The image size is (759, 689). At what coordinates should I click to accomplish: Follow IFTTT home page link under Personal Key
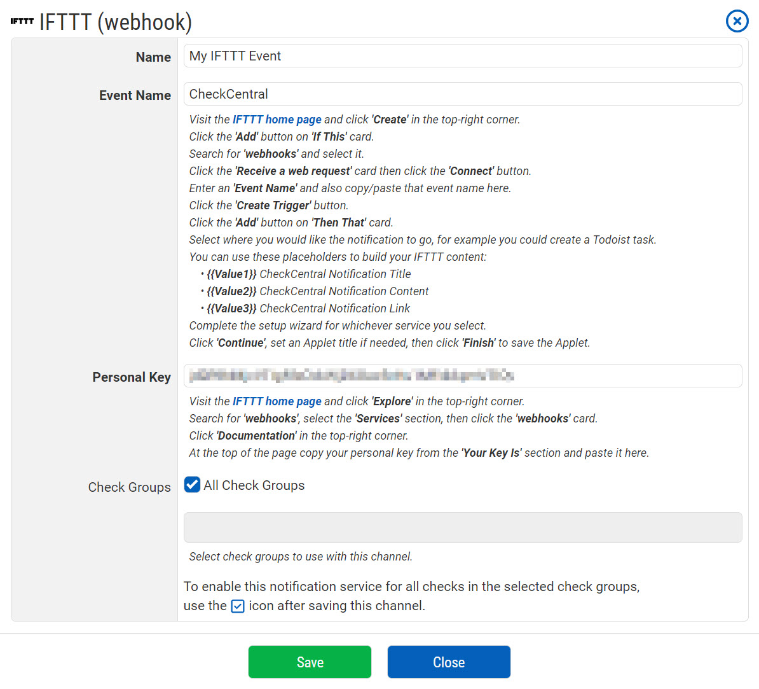(x=277, y=401)
